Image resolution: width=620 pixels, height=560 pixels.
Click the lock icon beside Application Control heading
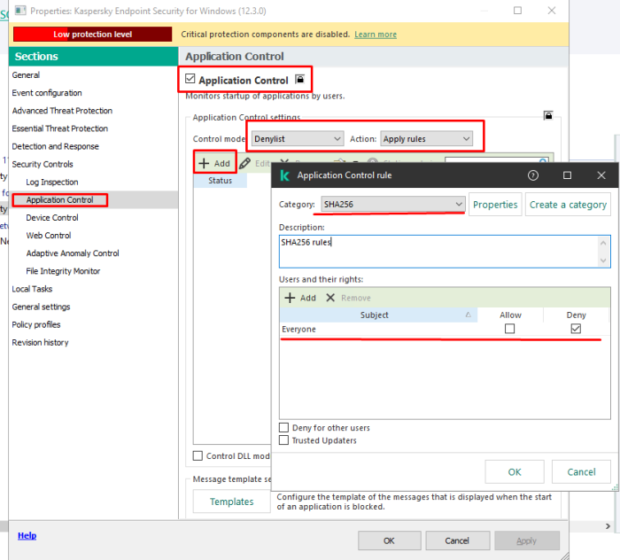pyautogui.click(x=300, y=80)
